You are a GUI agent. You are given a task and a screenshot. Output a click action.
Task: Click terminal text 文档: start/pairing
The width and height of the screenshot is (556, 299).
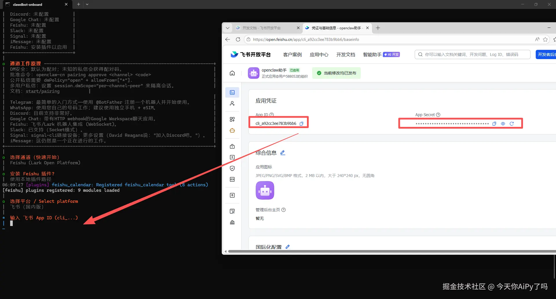(35, 91)
